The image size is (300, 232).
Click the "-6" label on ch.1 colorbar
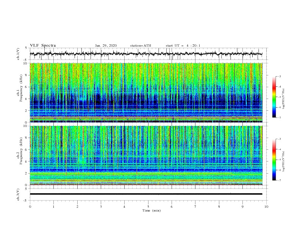(279, 107)
